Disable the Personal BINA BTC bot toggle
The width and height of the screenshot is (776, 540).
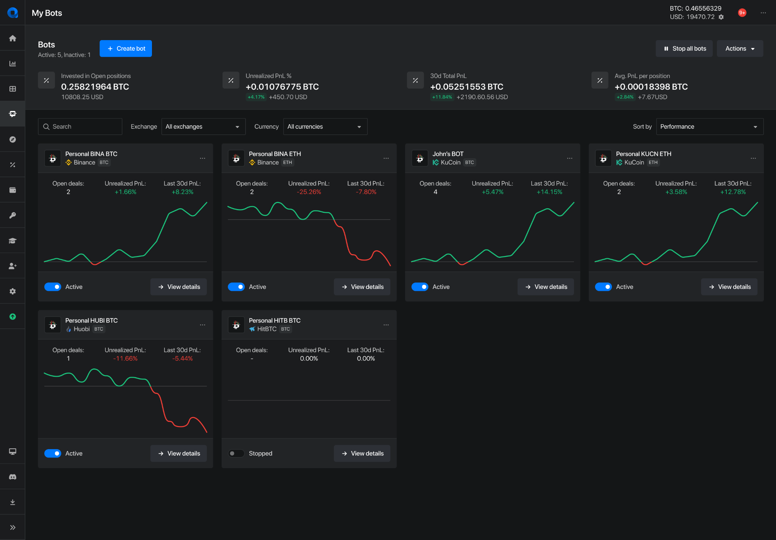53,287
